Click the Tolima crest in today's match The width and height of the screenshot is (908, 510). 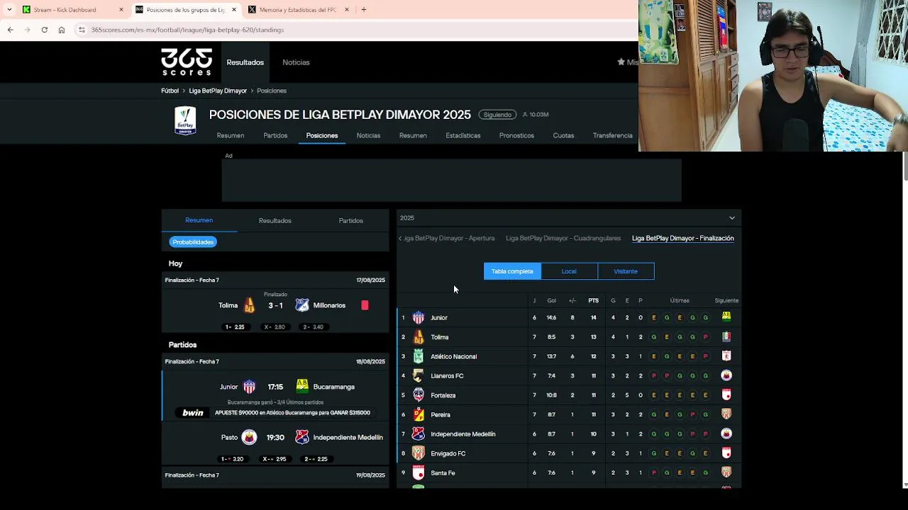pyautogui.click(x=249, y=305)
